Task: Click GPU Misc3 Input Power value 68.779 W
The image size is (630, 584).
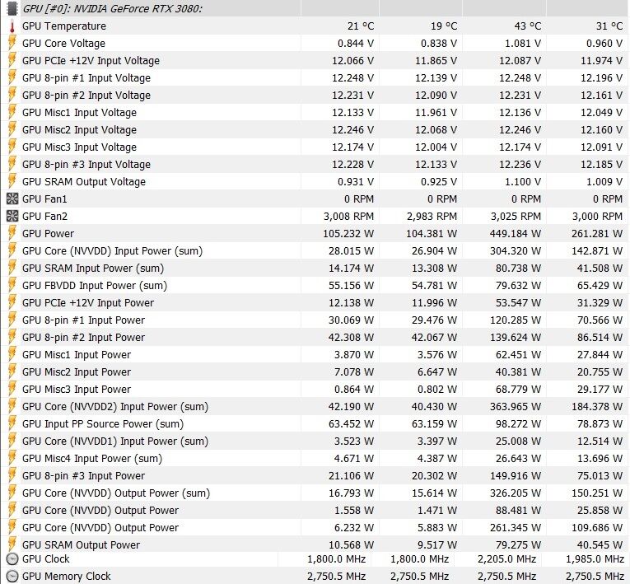Action: coord(518,389)
